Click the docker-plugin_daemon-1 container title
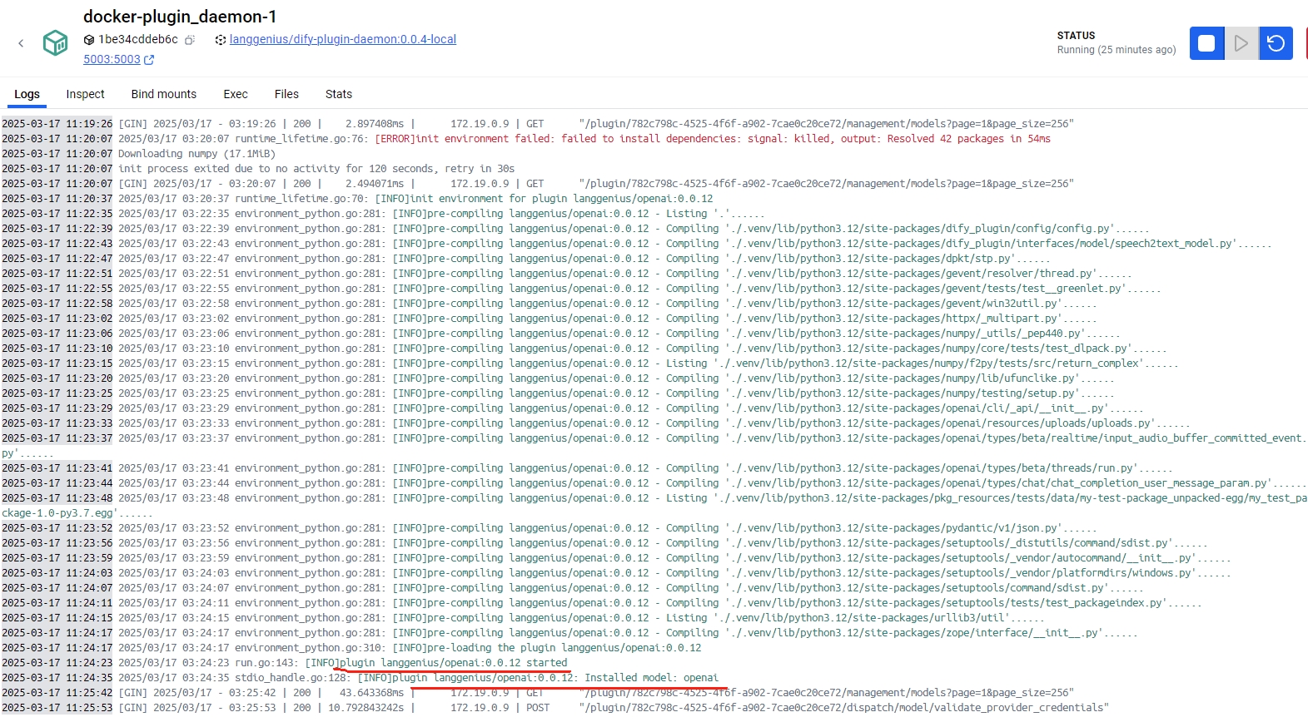This screenshot has height=722, width=1308. [180, 17]
